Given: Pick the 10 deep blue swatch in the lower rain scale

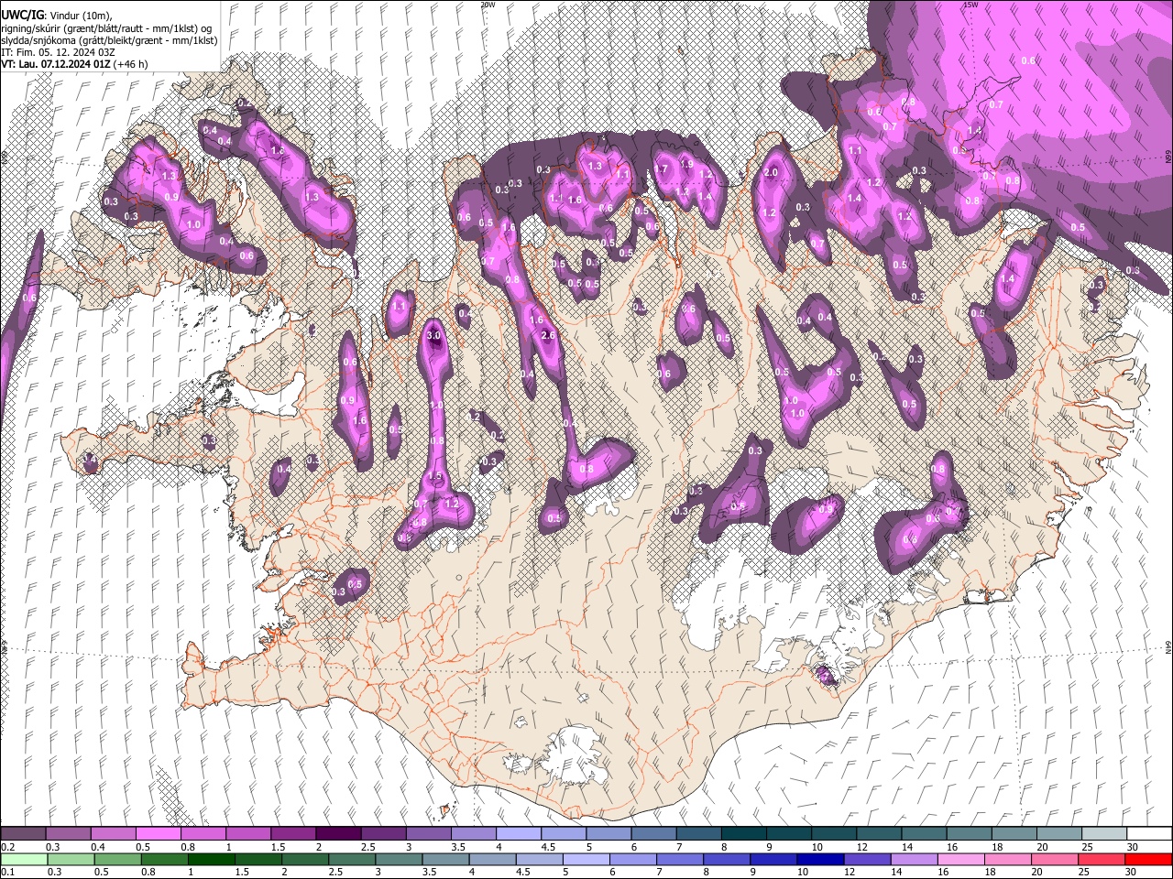Looking at the screenshot, I should coord(820,859).
